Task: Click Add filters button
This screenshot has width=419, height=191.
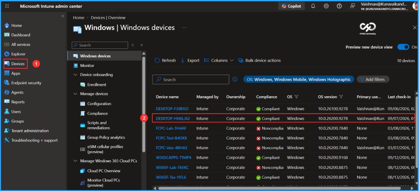Action: coord(373,79)
